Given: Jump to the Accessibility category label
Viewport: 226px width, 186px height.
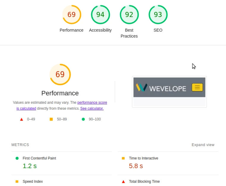Looking at the screenshot, I should 100,30.
